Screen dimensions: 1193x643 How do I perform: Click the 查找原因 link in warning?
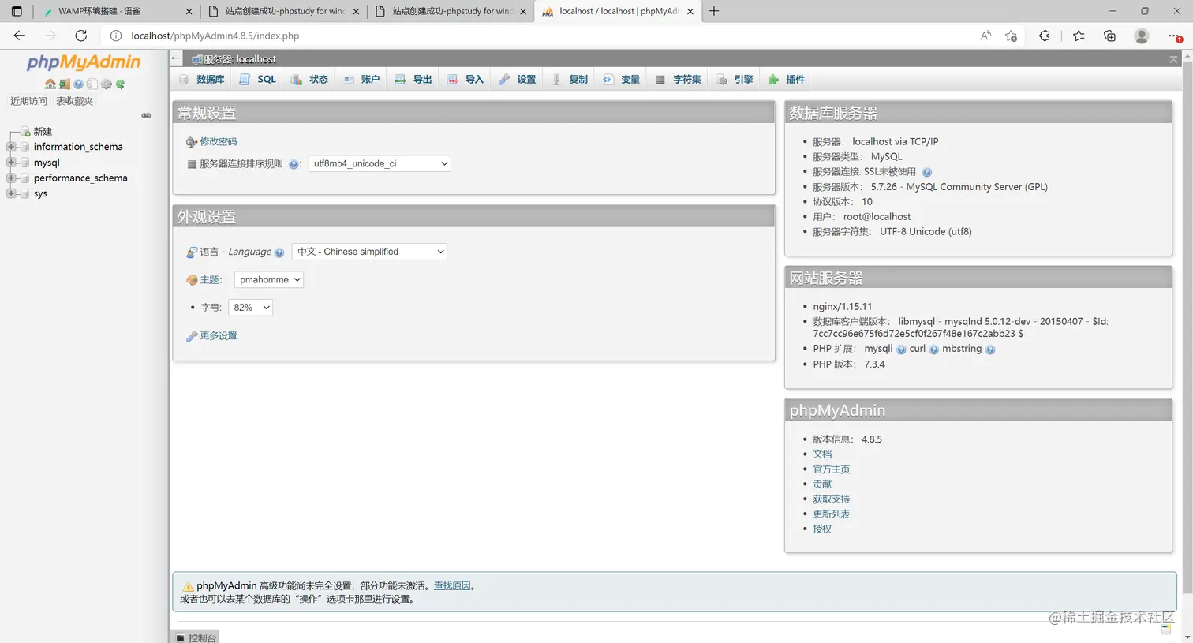[x=452, y=586]
